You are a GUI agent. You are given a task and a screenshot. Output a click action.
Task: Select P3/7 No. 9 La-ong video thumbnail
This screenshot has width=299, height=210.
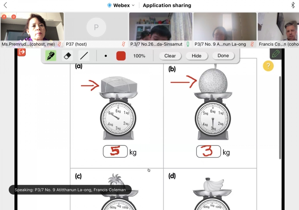pyautogui.click(x=225, y=30)
